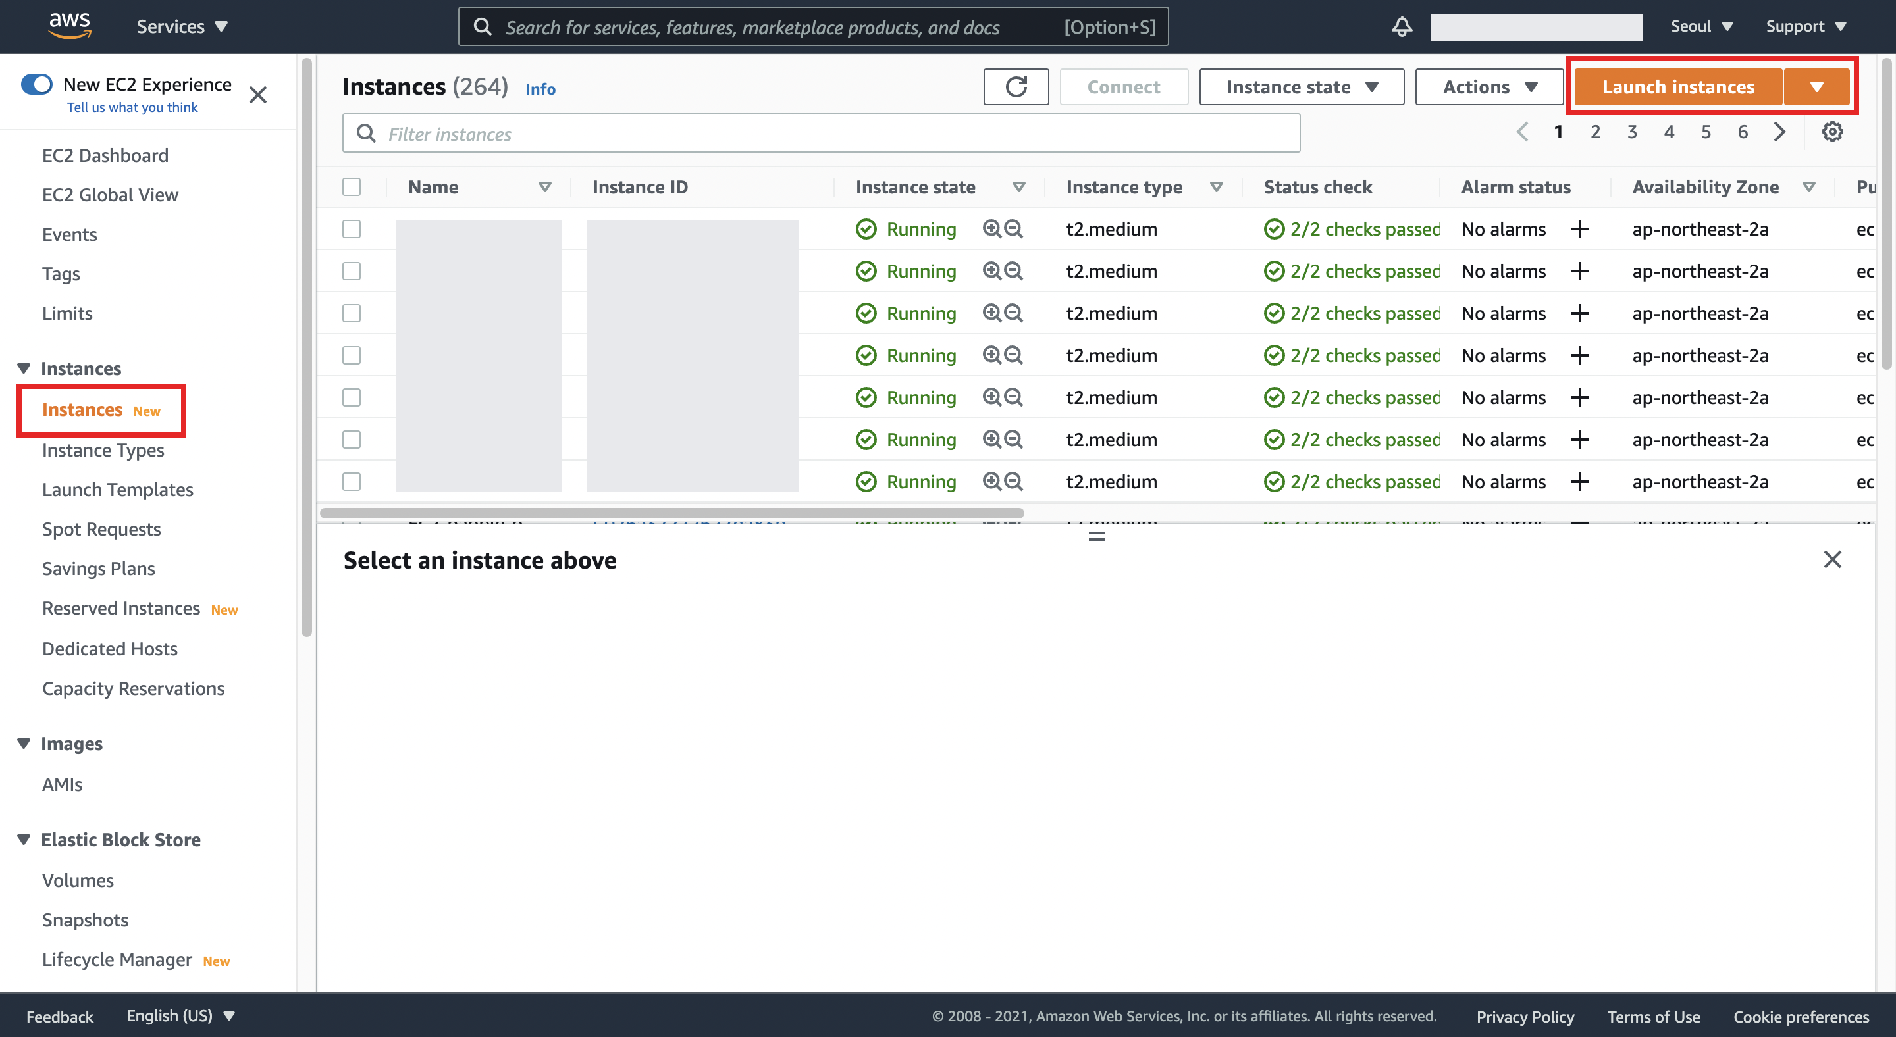Click the Filter instances search field
The height and width of the screenshot is (1037, 1896).
coord(821,134)
